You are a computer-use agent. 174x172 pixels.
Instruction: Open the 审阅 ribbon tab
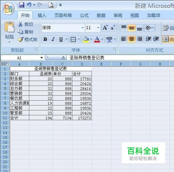118,15
